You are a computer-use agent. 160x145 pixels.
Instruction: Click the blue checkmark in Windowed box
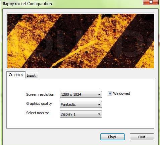(110, 93)
